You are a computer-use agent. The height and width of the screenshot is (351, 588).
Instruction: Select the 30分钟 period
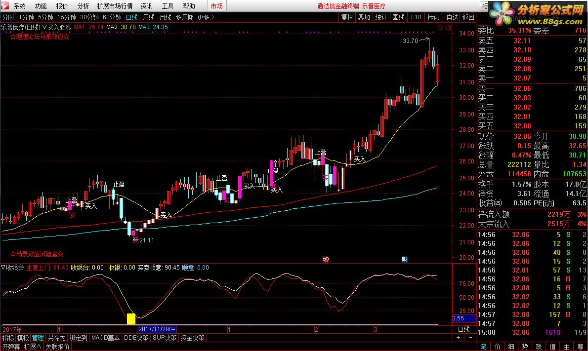(89, 17)
